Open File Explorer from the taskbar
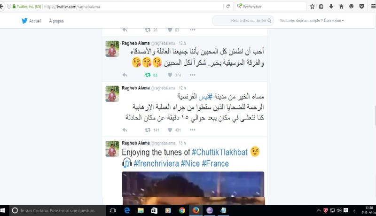This screenshot has height=216, width=376. [x=141, y=210]
